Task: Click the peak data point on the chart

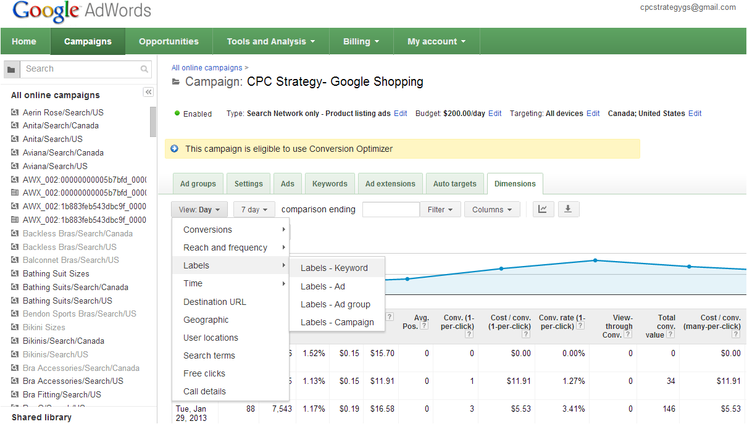Action: pos(595,260)
